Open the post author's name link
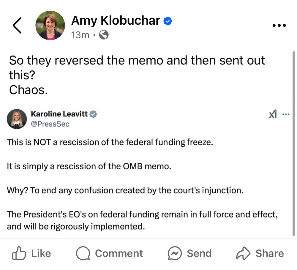Screen dimensions: 297x270 click(116, 20)
